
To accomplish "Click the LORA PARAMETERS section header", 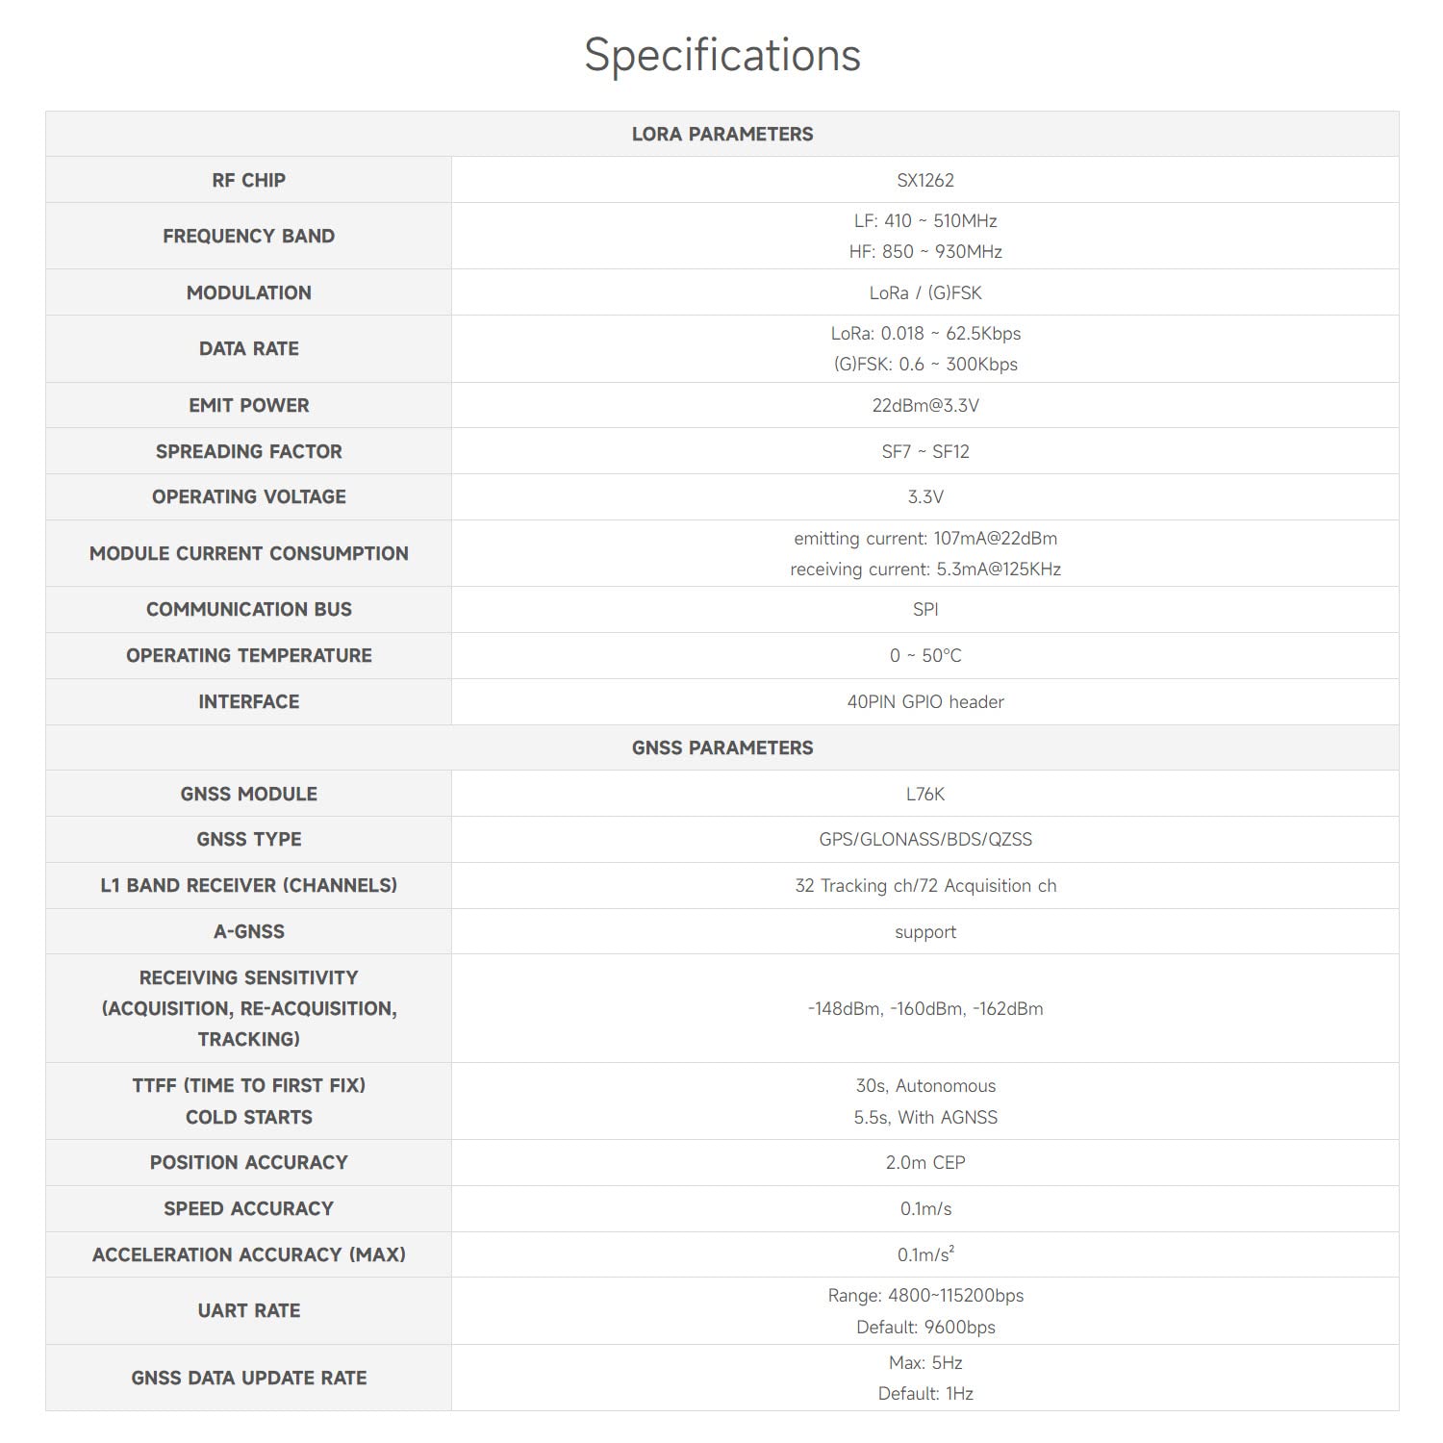I will coord(721,134).
